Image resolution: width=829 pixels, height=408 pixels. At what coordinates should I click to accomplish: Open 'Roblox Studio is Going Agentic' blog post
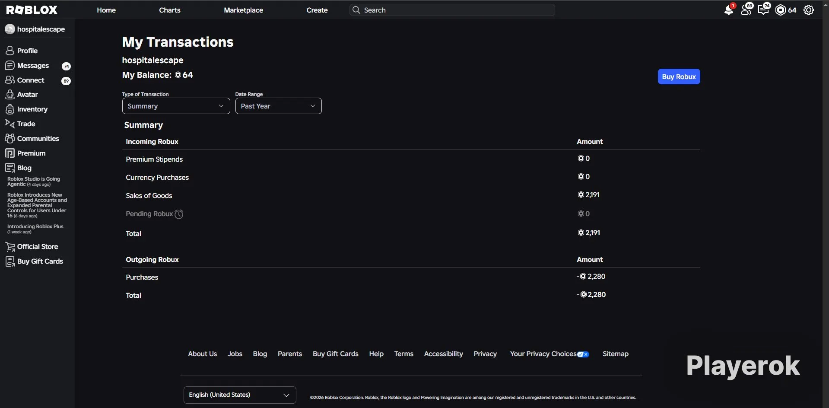(x=34, y=182)
